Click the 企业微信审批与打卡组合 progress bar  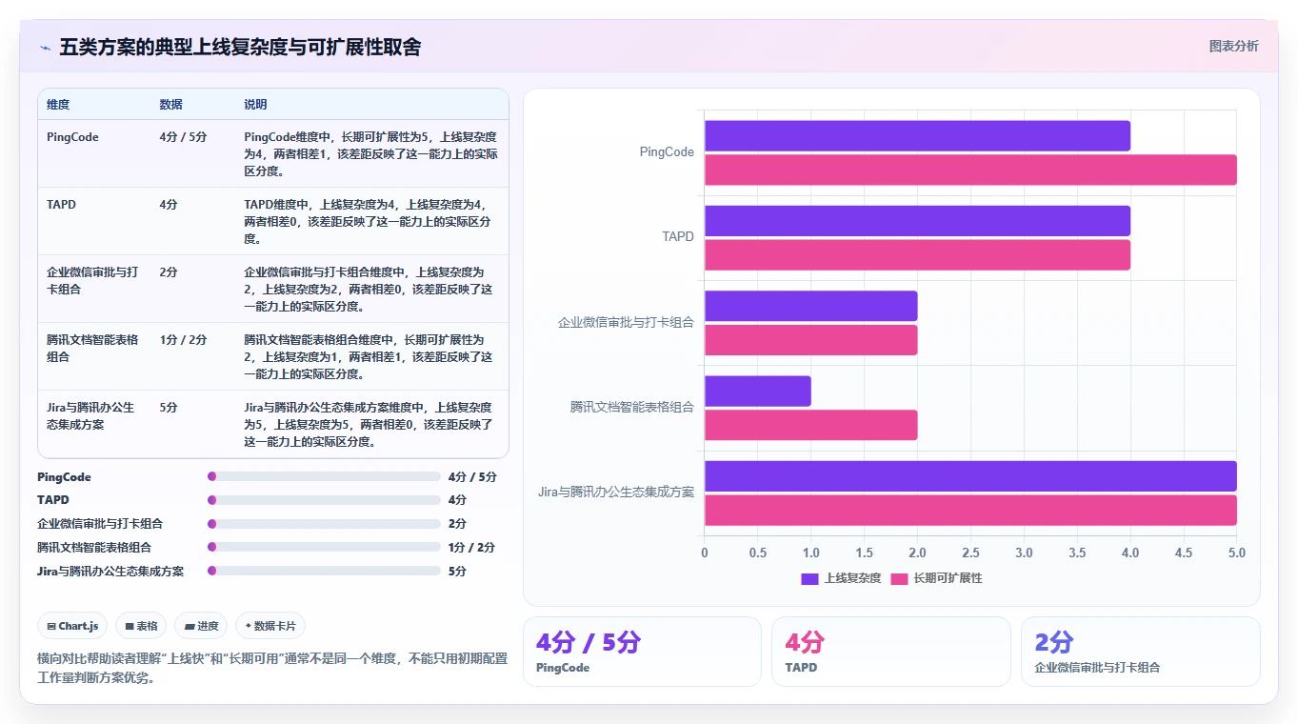click(x=325, y=524)
